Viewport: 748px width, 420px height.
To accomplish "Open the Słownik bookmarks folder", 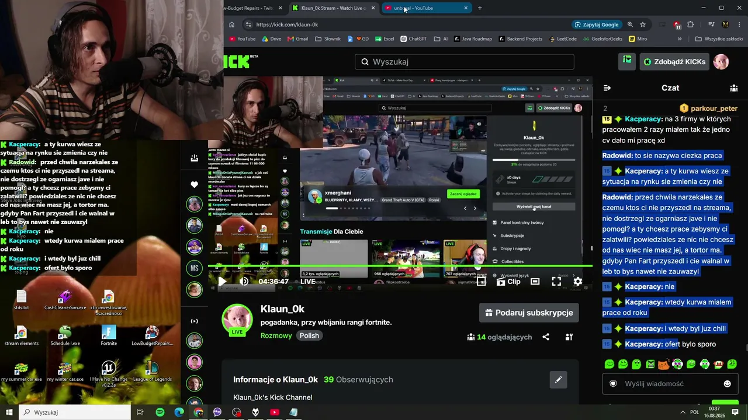I will (x=328, y=39).
